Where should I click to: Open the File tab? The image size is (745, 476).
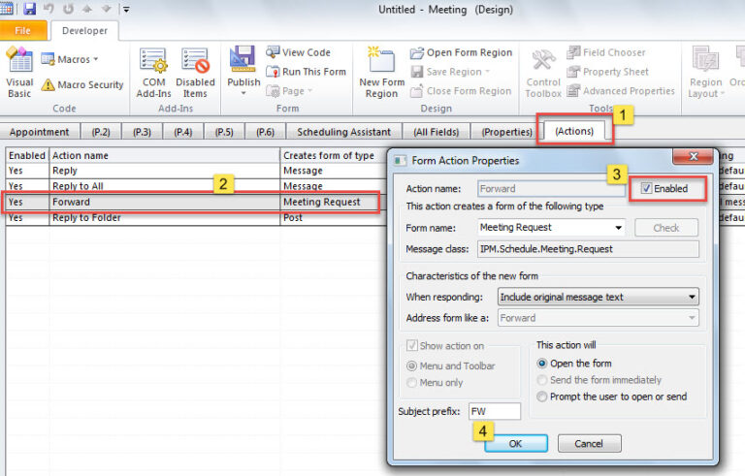pyautogui.click(x=23, y=31)
